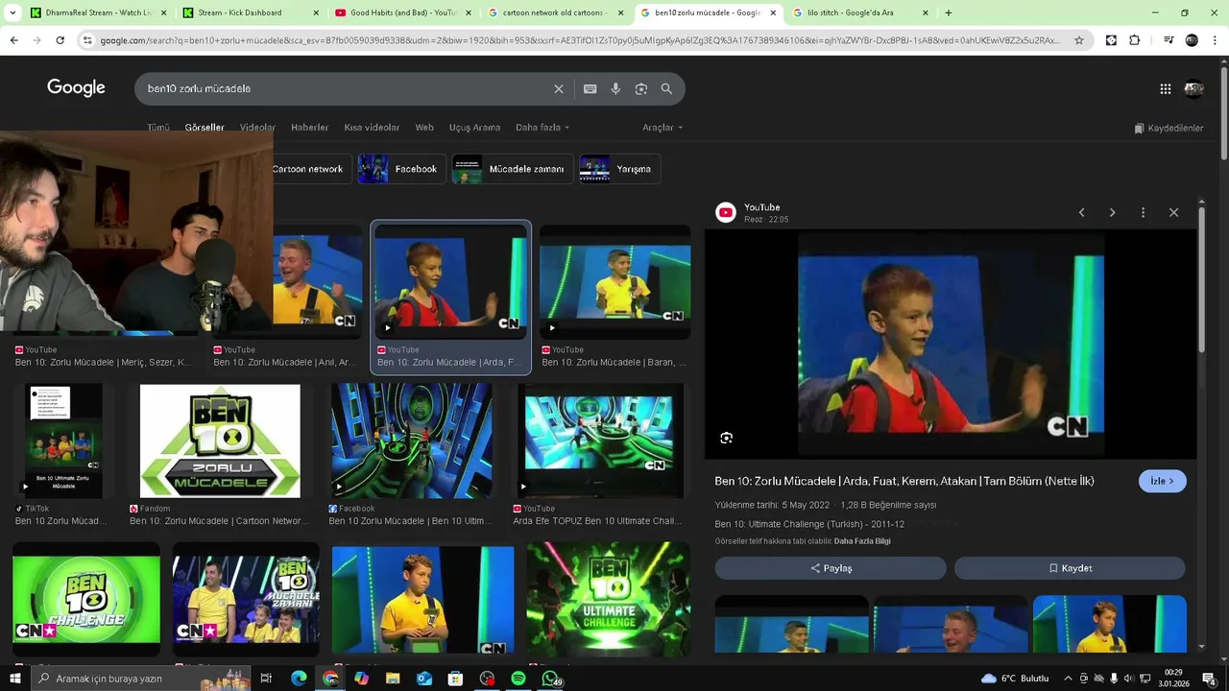
Task: Switch to 'Web' results tab
Action: (x=424, y=128)
